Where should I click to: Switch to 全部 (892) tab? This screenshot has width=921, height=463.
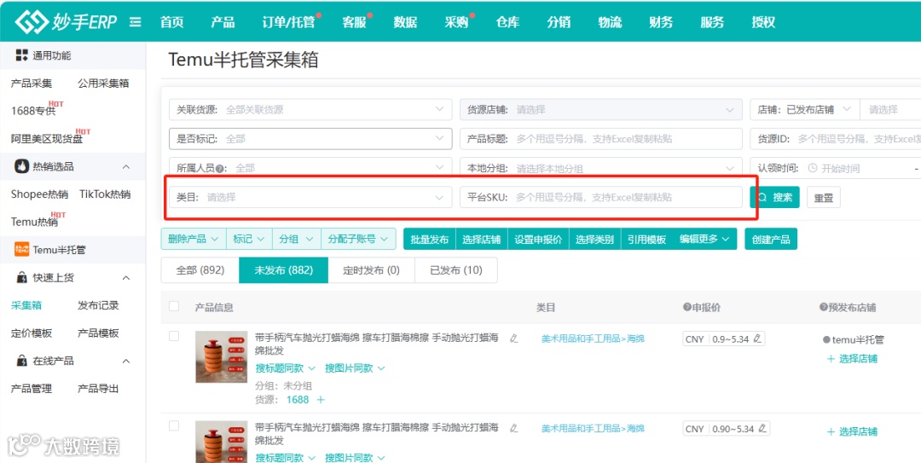(200, 270)
